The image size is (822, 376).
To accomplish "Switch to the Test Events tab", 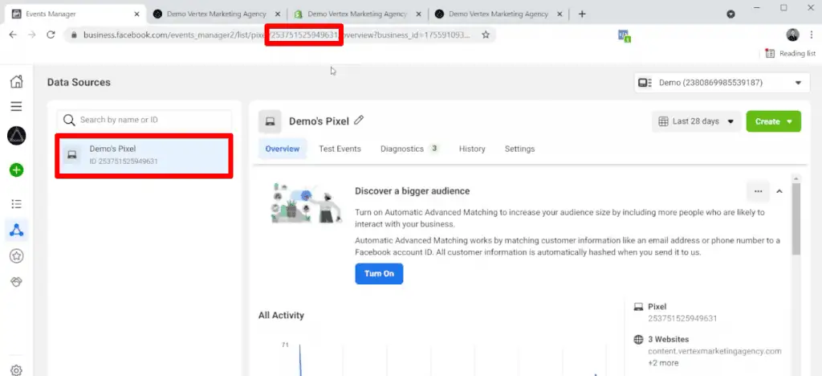I will point(340,149).
